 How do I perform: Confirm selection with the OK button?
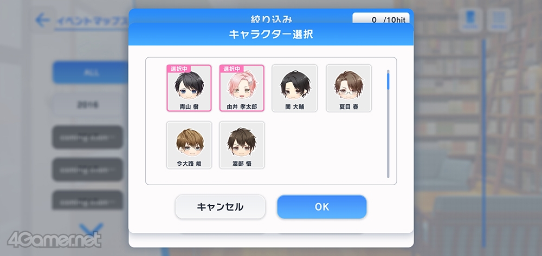[321, 207]
